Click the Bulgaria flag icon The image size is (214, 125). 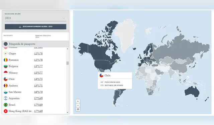pos(6,66)
